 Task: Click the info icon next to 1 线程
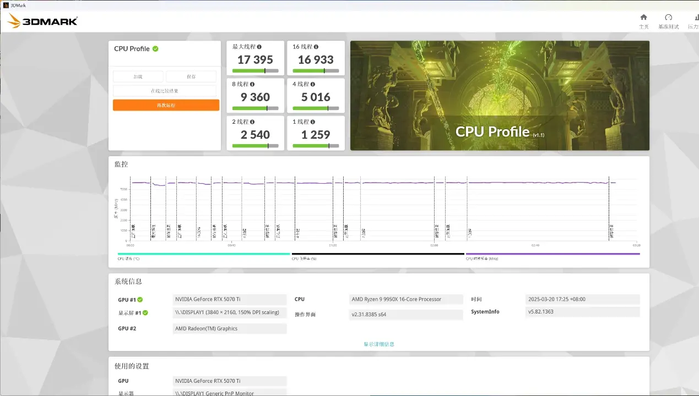313,122
